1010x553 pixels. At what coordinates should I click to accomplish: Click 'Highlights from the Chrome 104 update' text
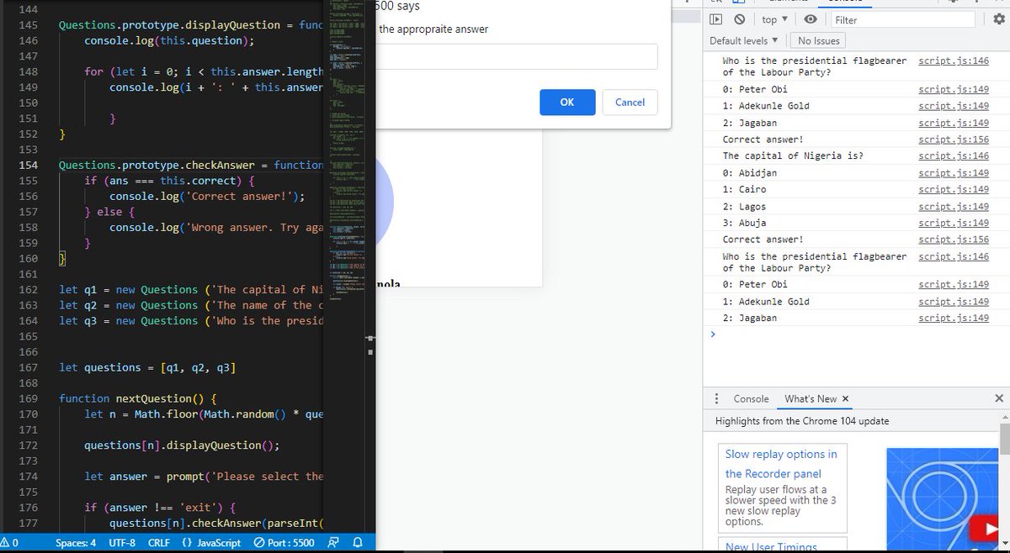pyautogui.click(x=802, y=421)
